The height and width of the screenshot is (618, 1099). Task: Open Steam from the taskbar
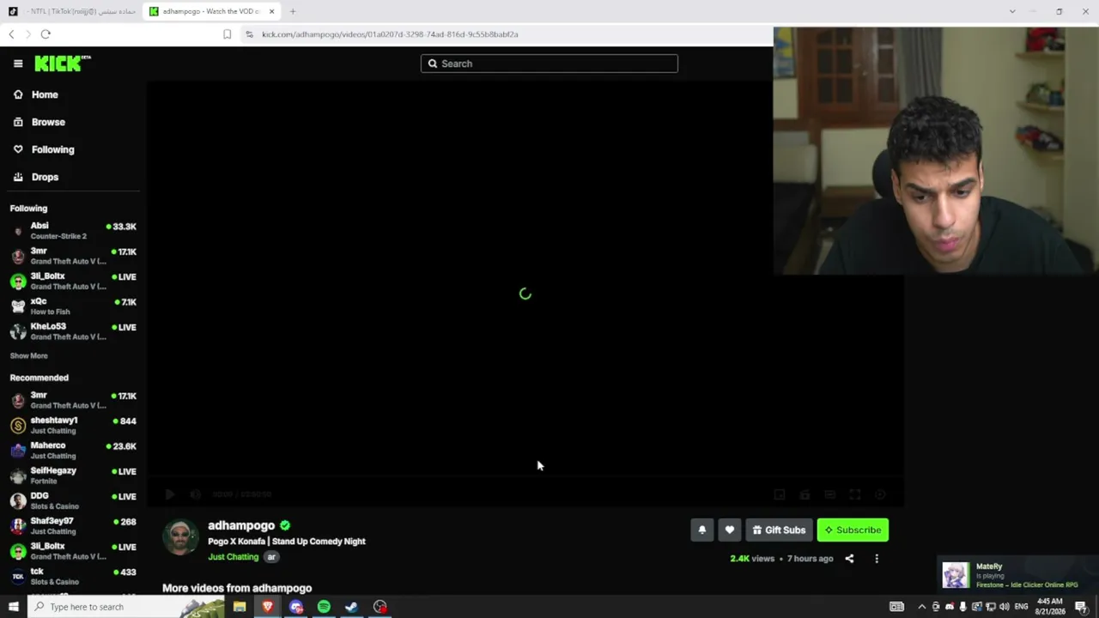click(351, 607)
